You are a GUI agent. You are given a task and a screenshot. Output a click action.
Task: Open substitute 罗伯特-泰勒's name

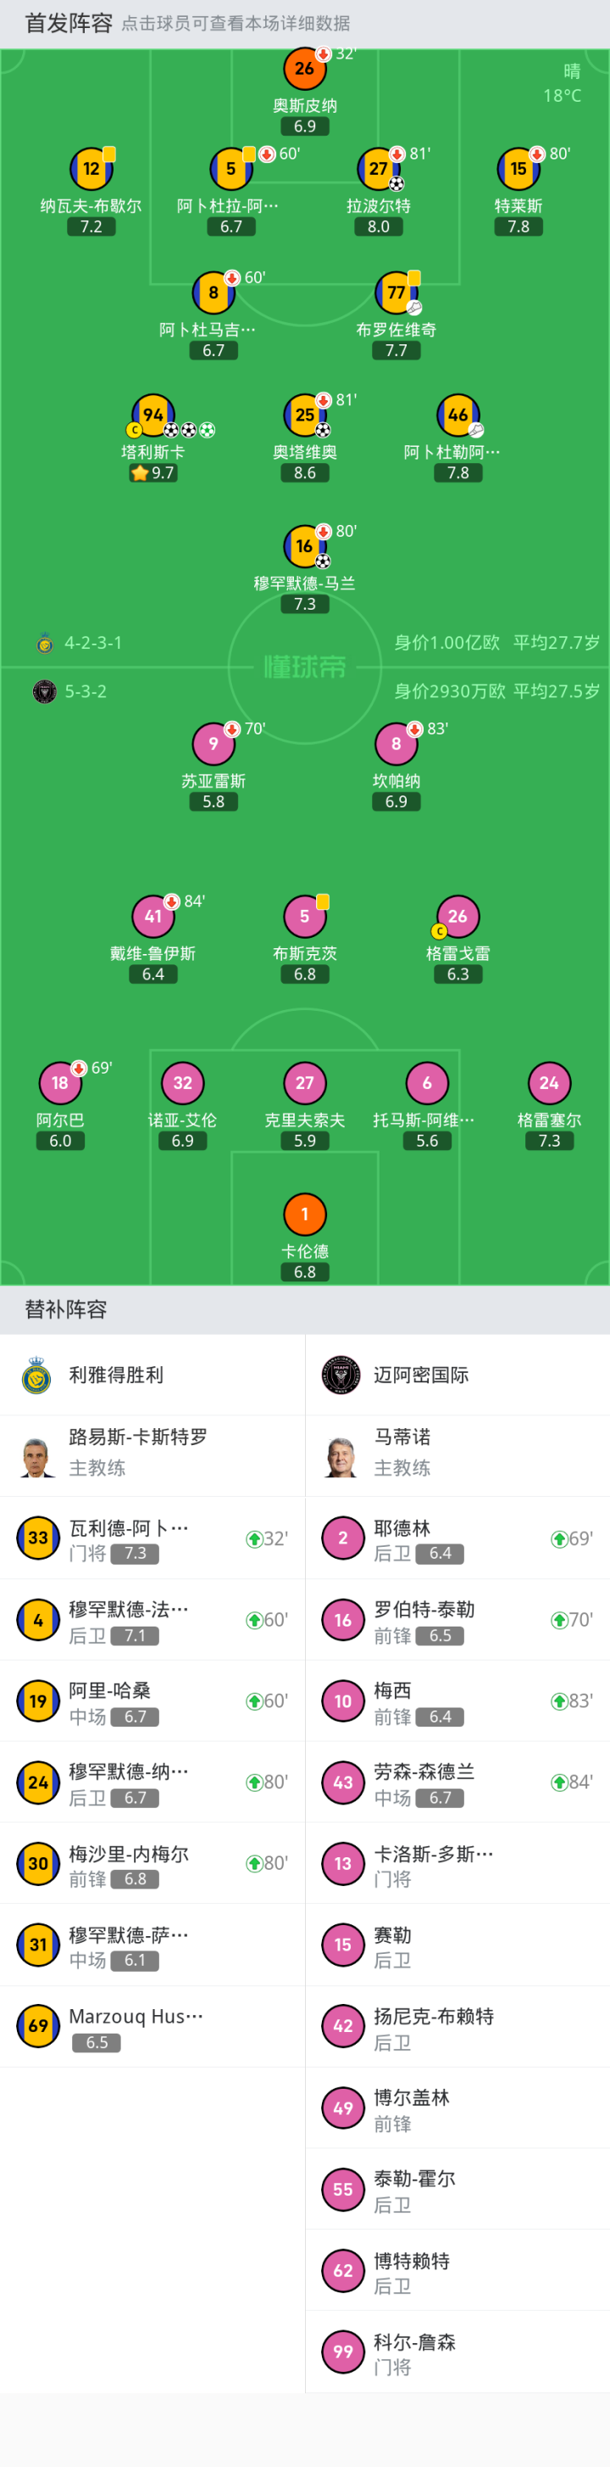pos(424,1609)
